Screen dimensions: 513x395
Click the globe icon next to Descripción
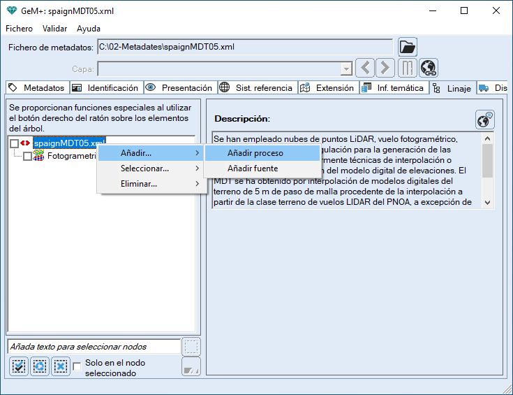tap(484, 120)
